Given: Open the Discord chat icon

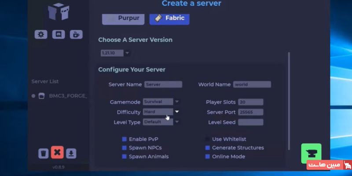Looking at the screenshot, I should click(x=59, y=35).
